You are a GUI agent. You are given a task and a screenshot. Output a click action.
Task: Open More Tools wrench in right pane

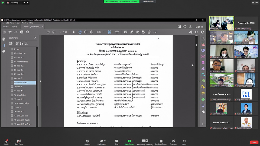click(203, 111)
